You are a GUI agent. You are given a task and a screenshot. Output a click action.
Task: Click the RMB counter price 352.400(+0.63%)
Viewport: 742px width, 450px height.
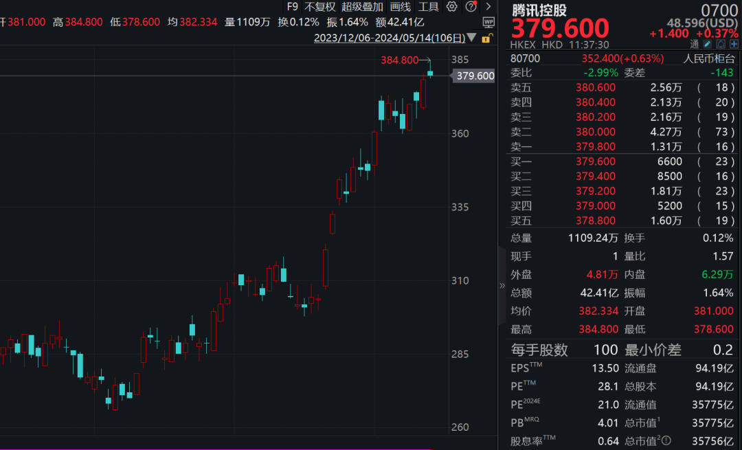click(622, 58)
